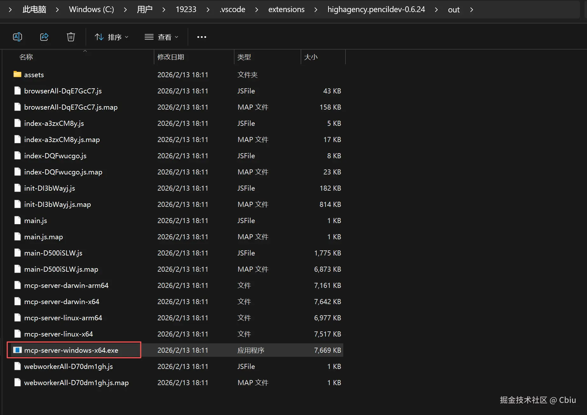587x415 pixels.
Task: Expand the chevron after .vscode breadcrumb
Action: click(x=257, y=10)
